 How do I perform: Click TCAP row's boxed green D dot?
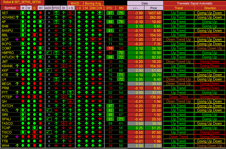tap(35, 128)
